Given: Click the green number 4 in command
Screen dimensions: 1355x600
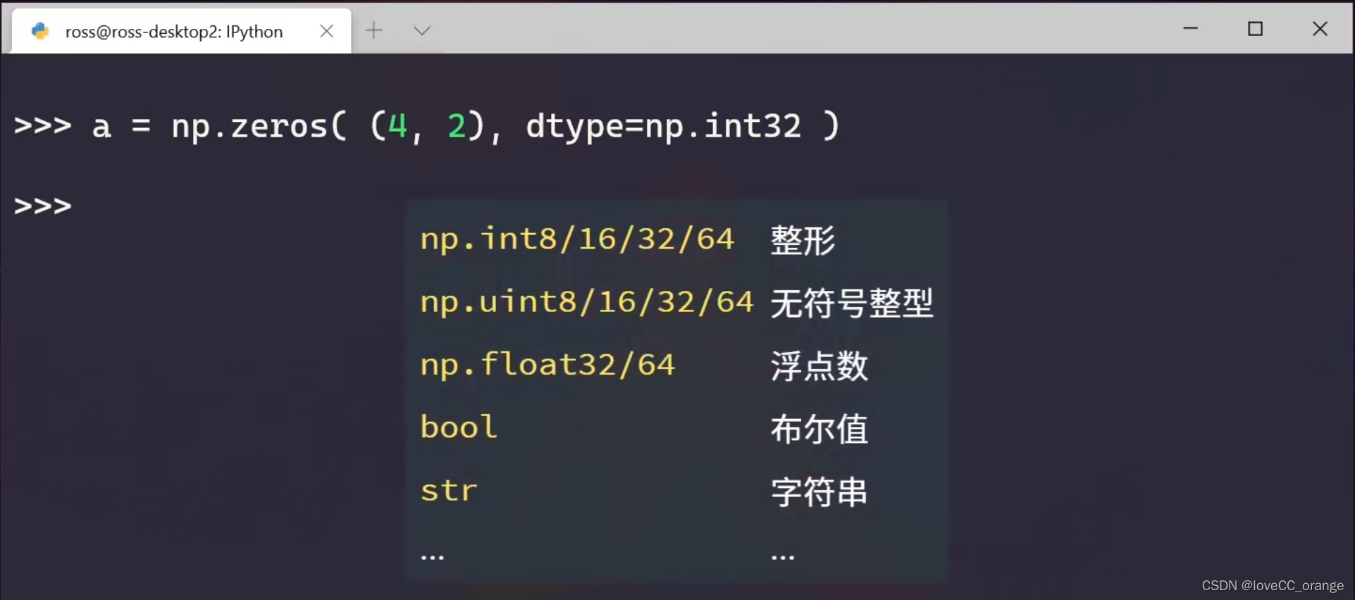Looking at the screenshot, I should (x=398, y=126).
